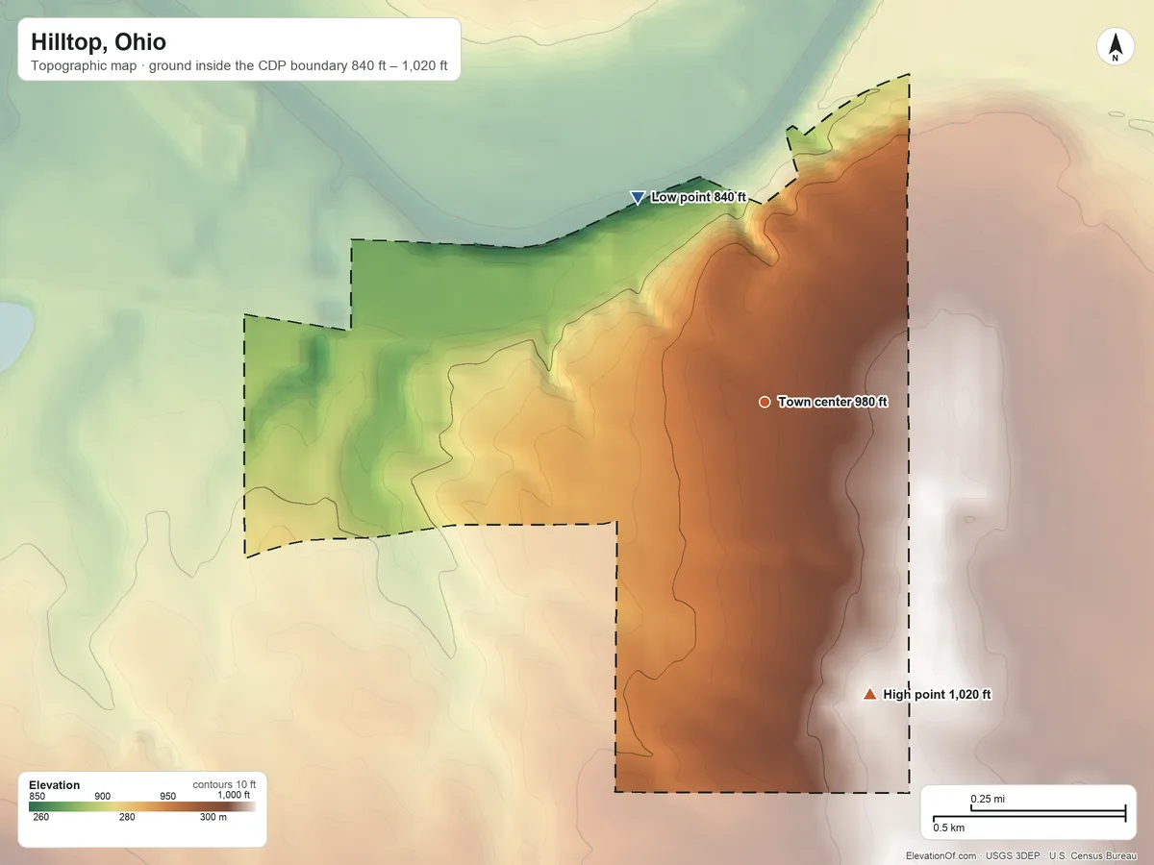This screenshot has width=1154, height=865.
Task: Click the 'Town center 980 ft' label
Action: coord(833,402)
